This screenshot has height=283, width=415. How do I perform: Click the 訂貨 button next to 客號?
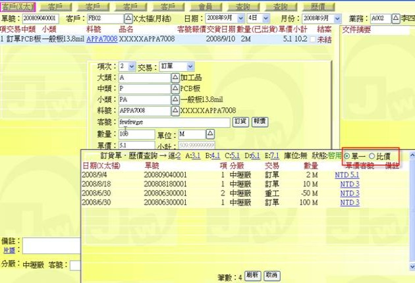tap(240, 122)
